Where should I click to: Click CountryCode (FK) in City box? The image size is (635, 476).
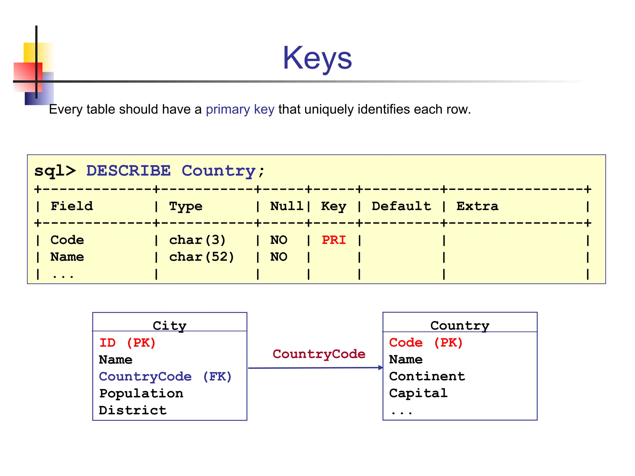[165, 377]
